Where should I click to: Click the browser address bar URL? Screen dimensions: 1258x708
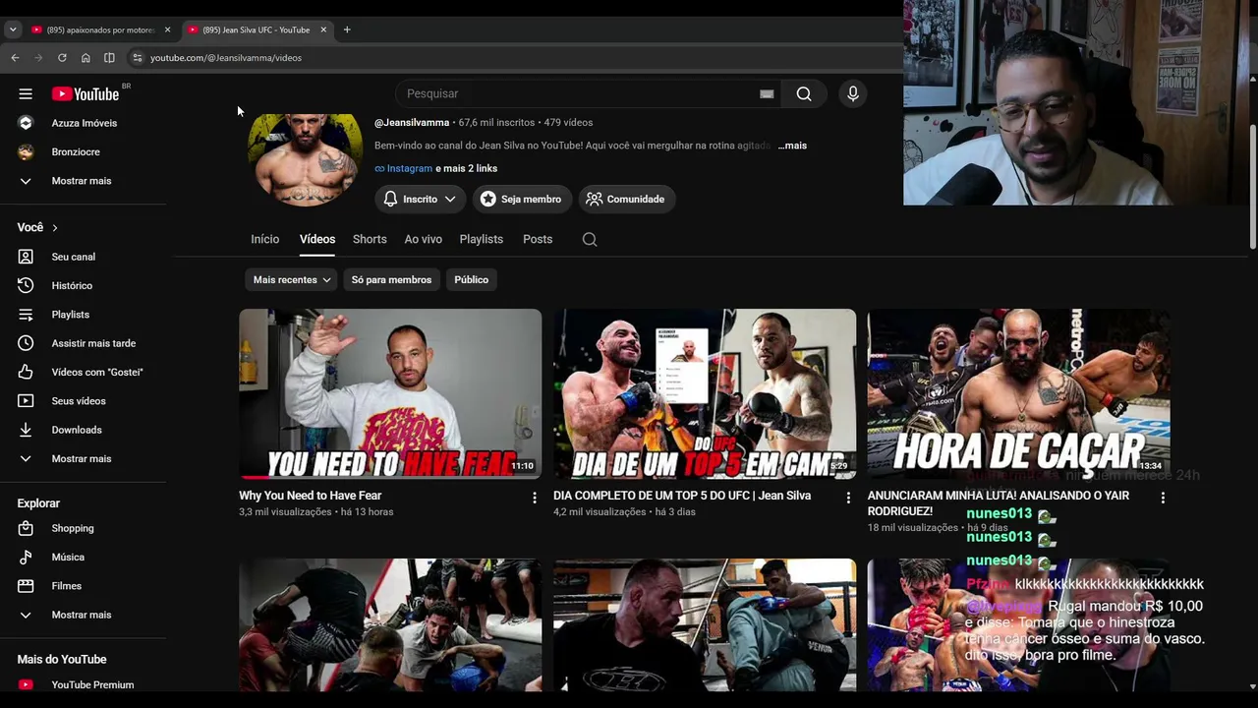226,58
